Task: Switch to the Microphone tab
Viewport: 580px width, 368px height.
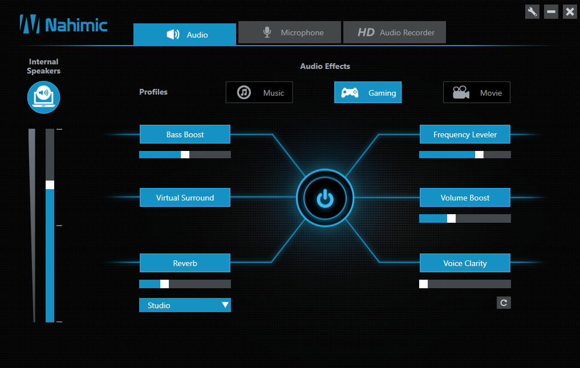Action: click(290, 32)
